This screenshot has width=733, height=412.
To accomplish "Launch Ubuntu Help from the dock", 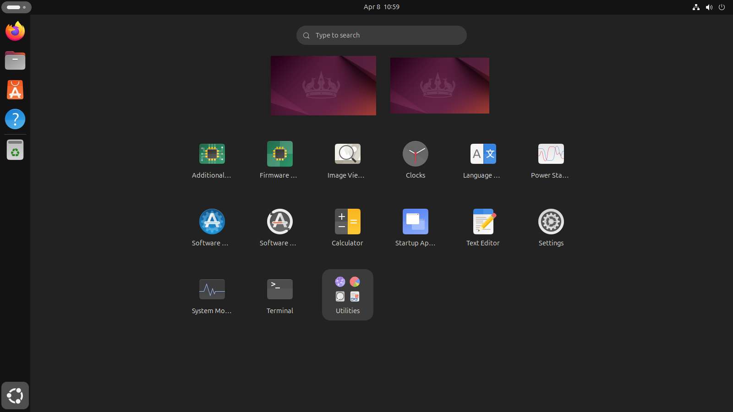I will coord(15,119).
